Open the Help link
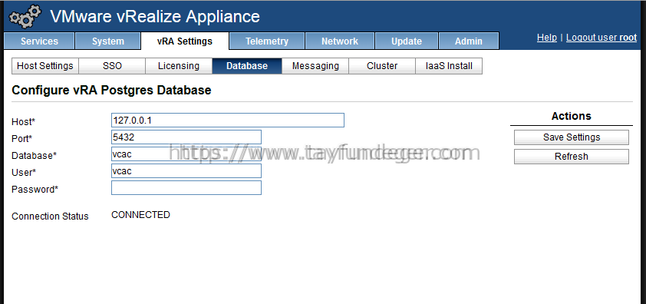646x304 pixels. pyautogui.click(x=547, y=38)
